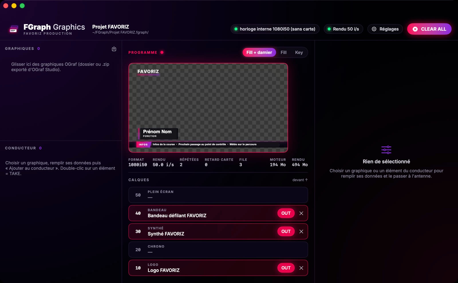Click the Synthé FAVORIZ layer name

click(166, 234)
